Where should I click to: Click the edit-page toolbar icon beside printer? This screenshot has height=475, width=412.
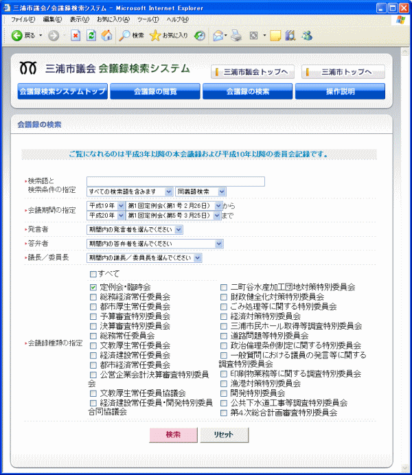coord(253,36)
